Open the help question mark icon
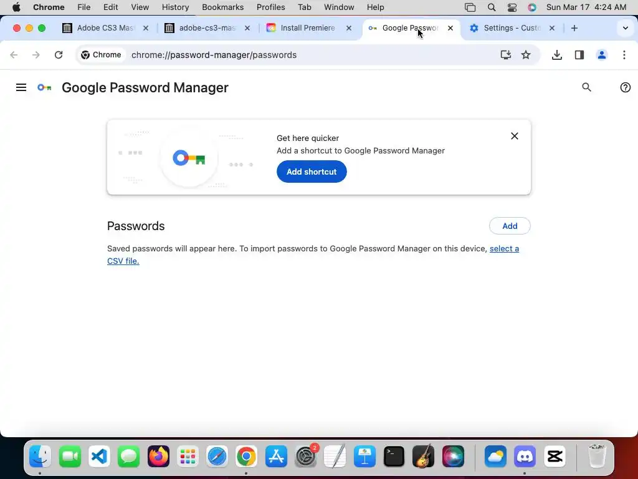638x479 pixels. pos(626,87)
